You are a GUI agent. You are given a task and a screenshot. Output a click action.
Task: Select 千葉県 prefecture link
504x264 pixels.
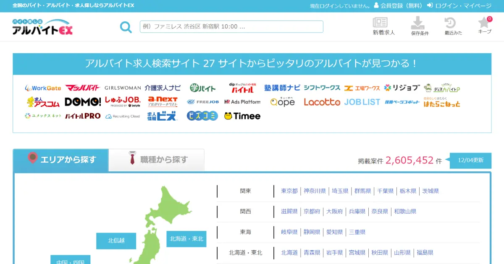[x=386, y=191]
